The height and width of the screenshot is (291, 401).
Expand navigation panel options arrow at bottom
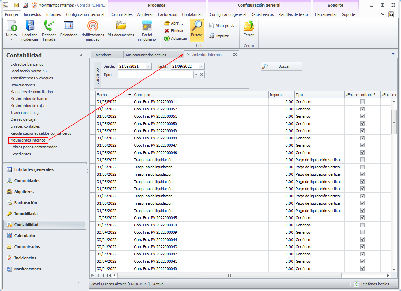tap(78, 282)
